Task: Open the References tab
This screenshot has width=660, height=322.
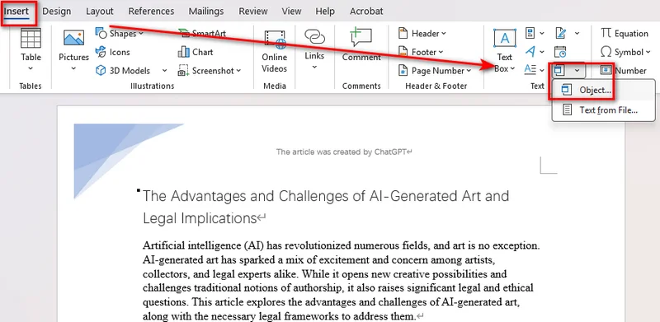Action: pyautogui.click(x=151, y=12)
